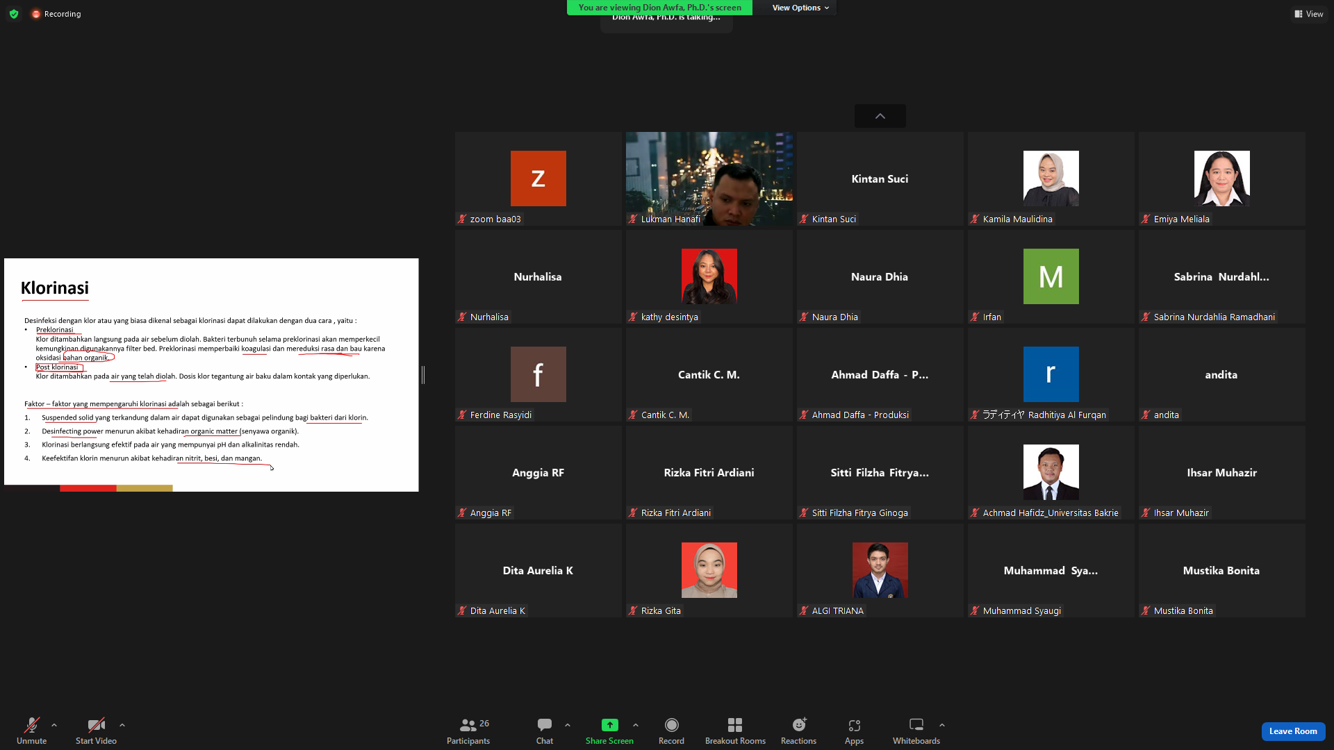Click the Achmad Hafidz profile photo
The image size is (1334, 750).
coord(1051,472)
